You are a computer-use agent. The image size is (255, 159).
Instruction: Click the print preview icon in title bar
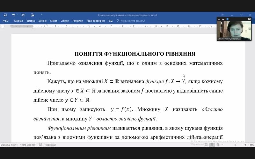coord(32,15)
